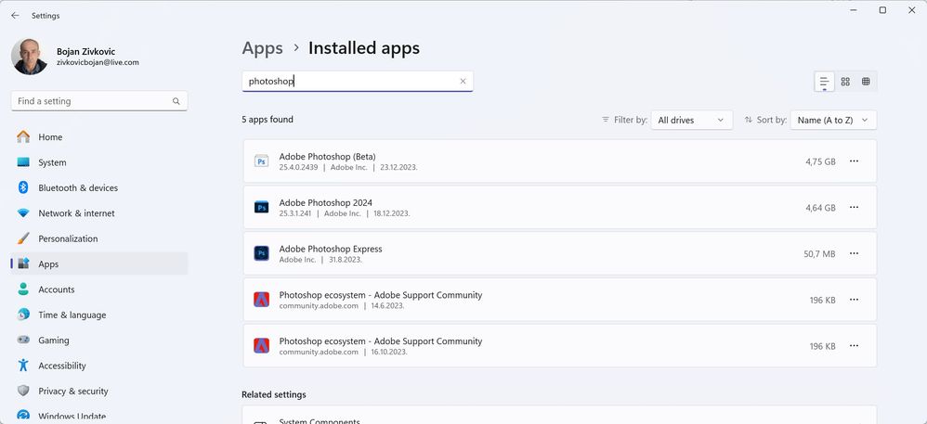Switch to grid view layout
This screenshot has height=424, width=927.
pos(845,82)
